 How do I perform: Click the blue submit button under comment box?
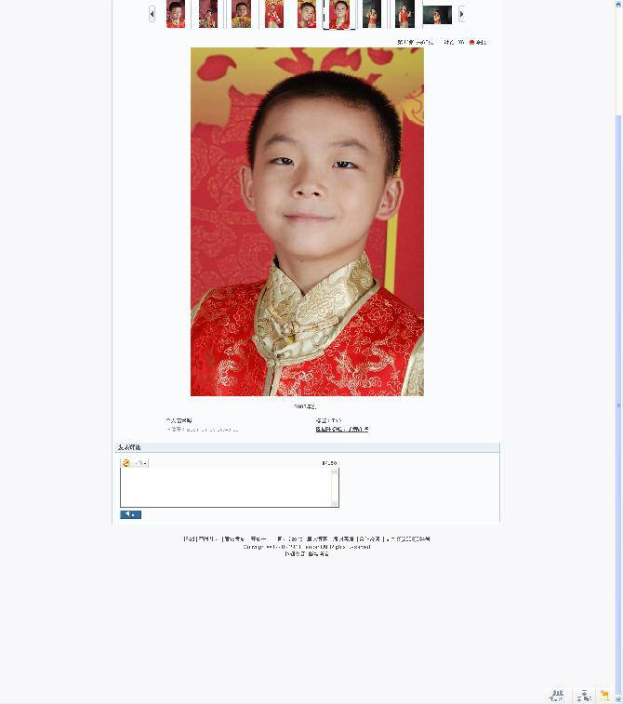[x=130, y=514]
